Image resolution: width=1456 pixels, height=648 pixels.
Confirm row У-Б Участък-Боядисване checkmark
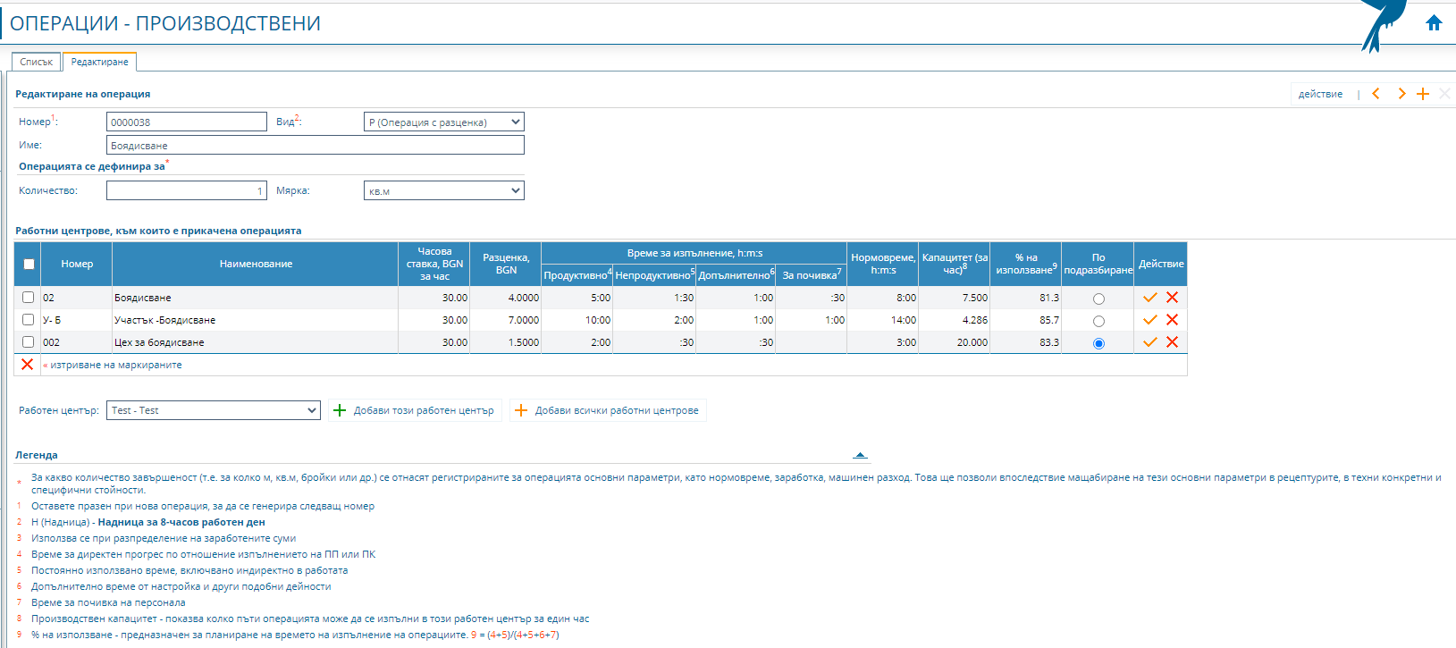(1150, 320)
